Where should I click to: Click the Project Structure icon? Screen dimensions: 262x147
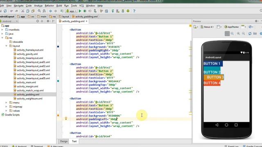click(106, 11)
